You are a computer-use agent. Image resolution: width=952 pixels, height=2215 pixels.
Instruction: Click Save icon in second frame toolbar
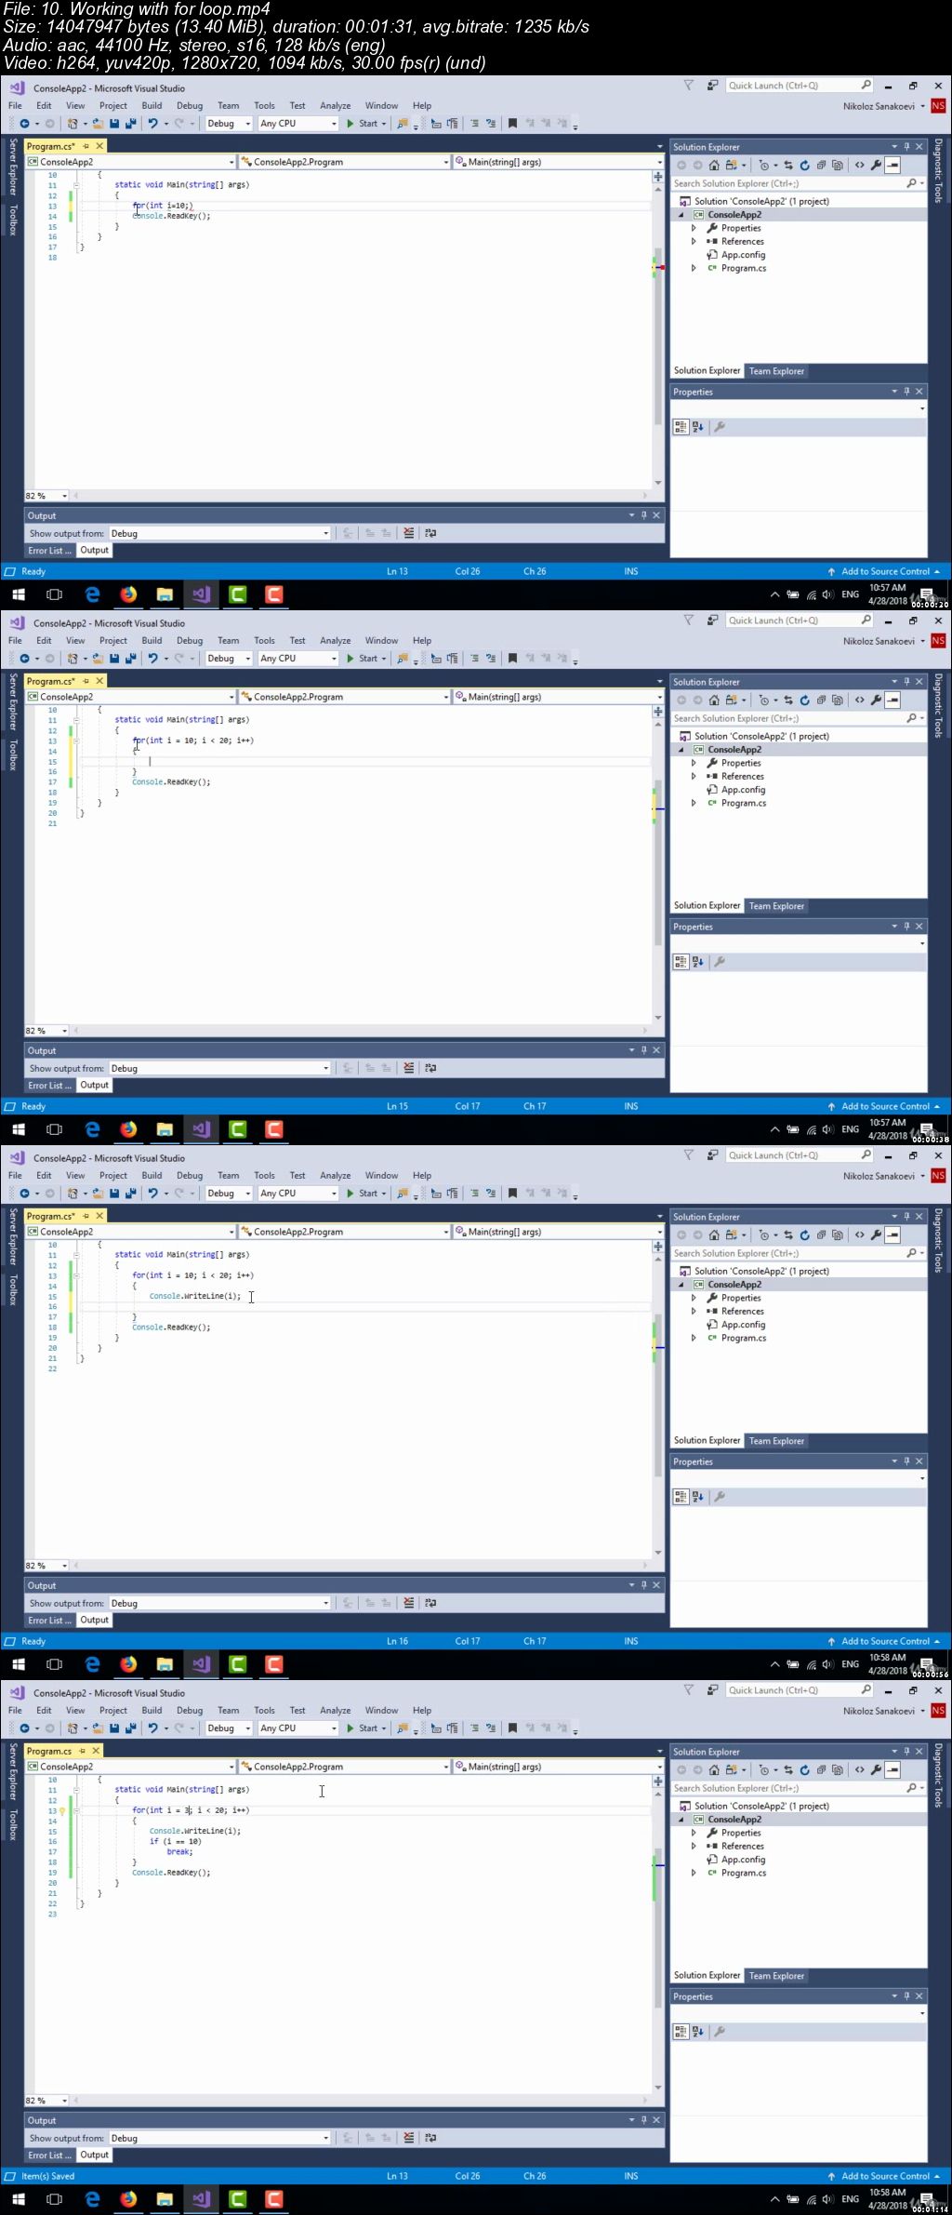click(114, 658)
